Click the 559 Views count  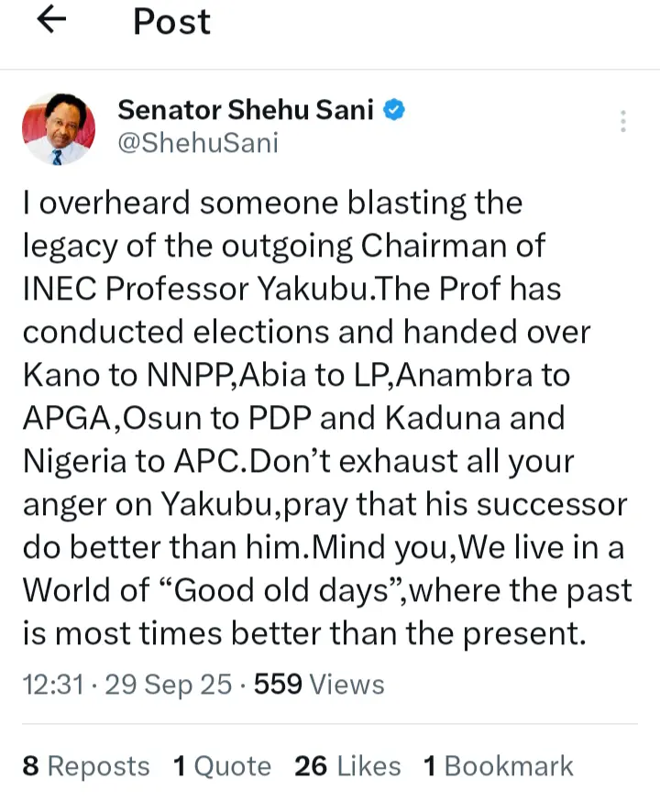[x=319, y=685]
